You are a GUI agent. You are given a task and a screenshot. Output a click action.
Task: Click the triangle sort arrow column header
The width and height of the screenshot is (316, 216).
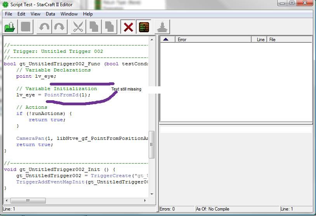click(166, 40)
